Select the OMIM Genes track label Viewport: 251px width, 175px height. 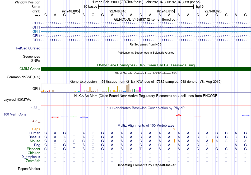[x=30, y=69]
